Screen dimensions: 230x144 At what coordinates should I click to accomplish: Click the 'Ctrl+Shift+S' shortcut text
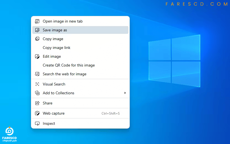click(111, 113)
